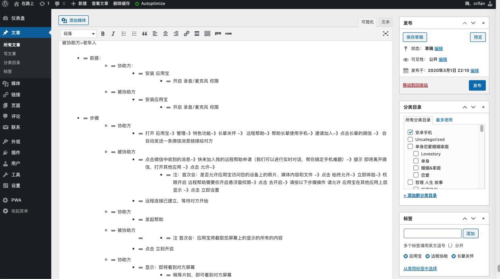Check the 单身 category

click(416, 161)
